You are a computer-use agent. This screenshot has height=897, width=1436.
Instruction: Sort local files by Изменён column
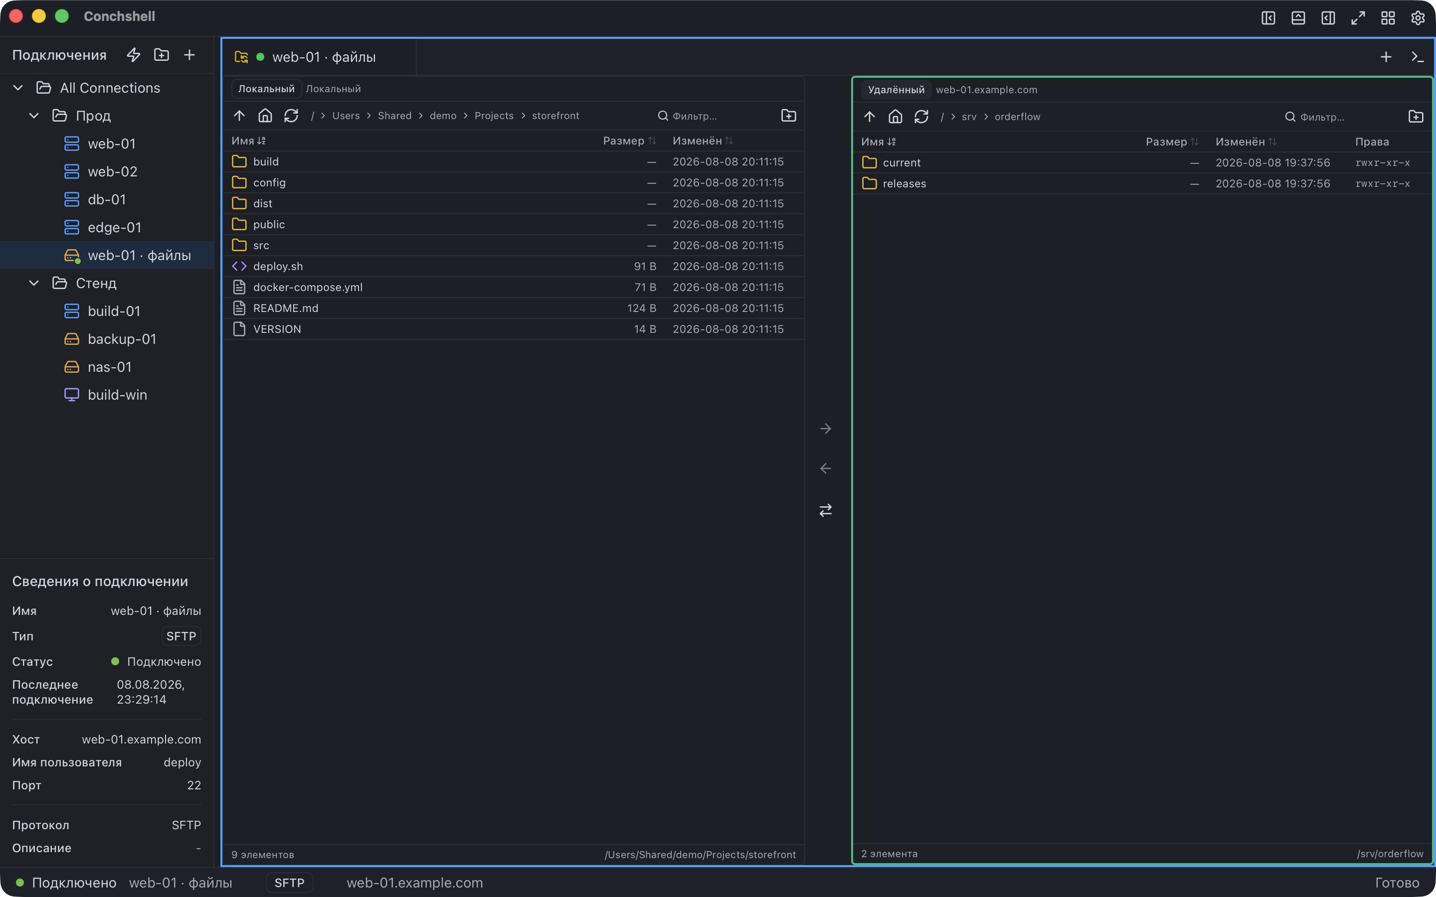703,141
